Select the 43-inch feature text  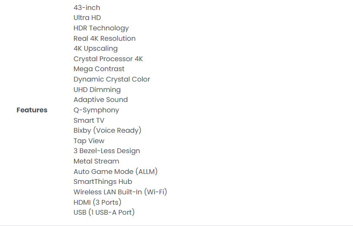(x=87, y=8)
